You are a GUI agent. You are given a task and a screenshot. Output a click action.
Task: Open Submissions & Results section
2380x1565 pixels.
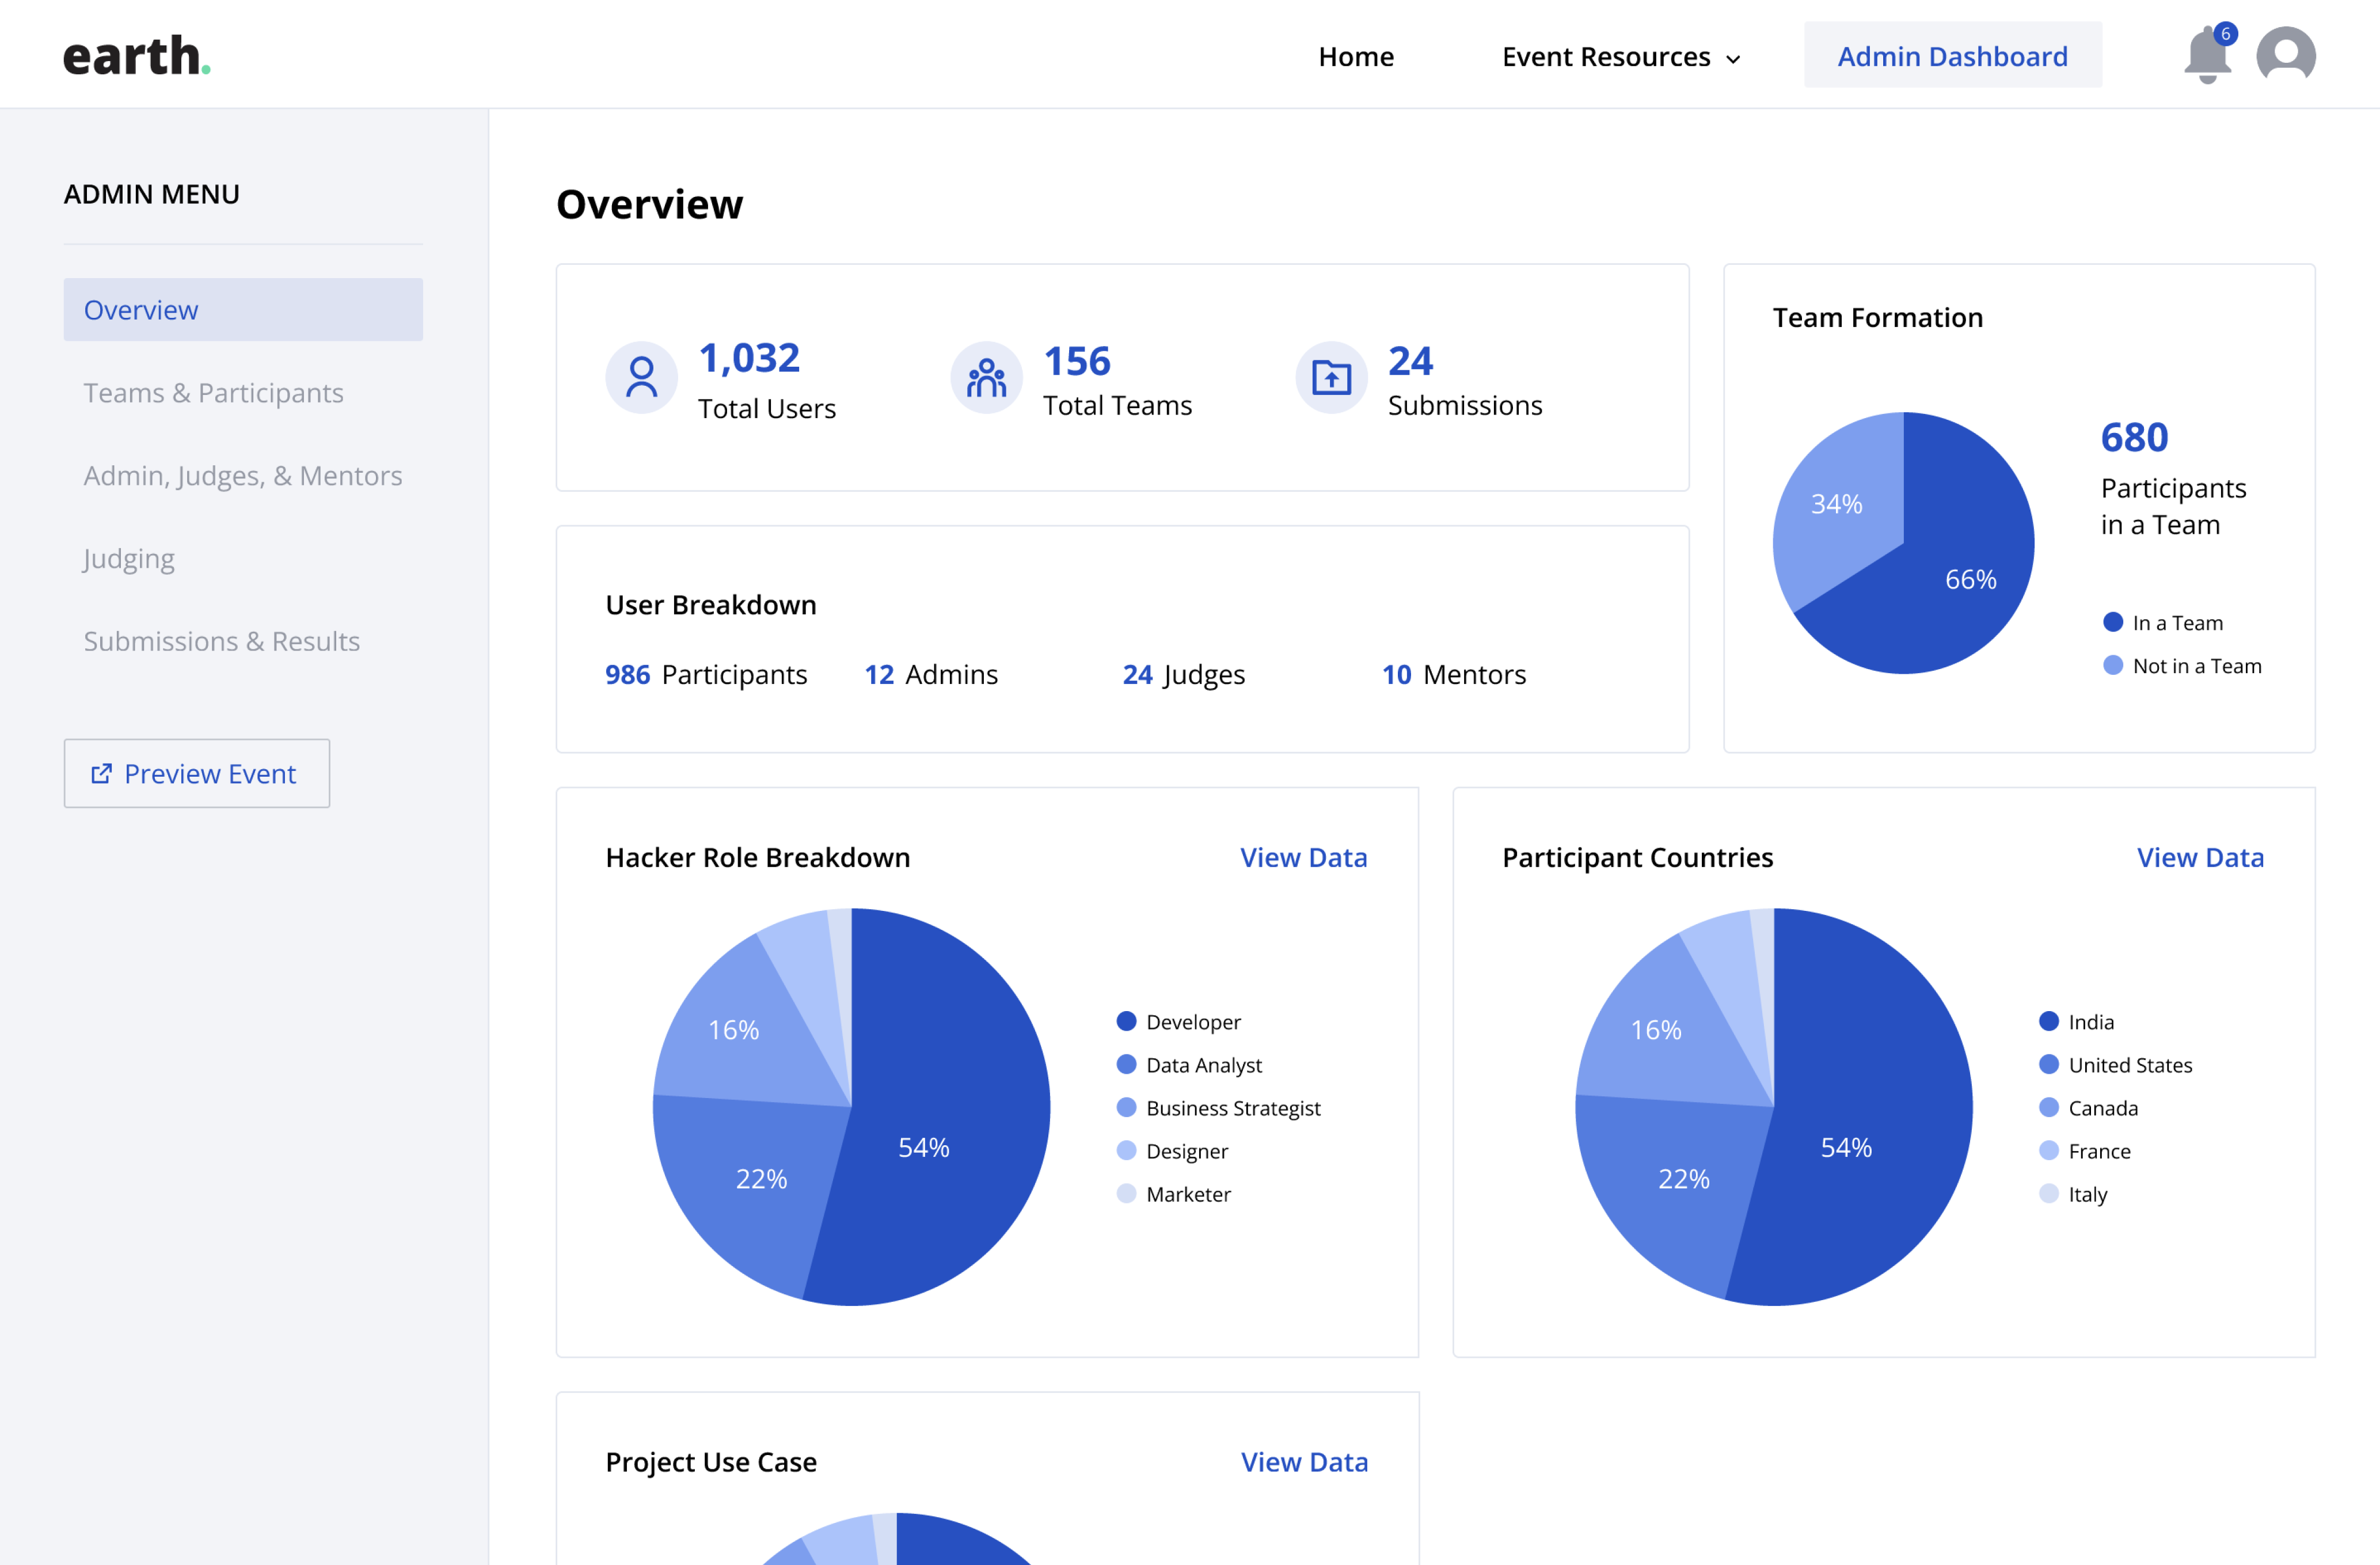coord(222,641)
